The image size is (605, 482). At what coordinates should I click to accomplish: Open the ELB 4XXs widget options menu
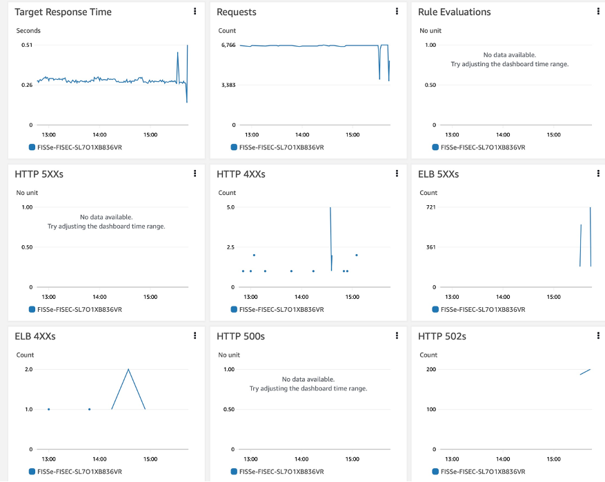(x=195, y=335)
